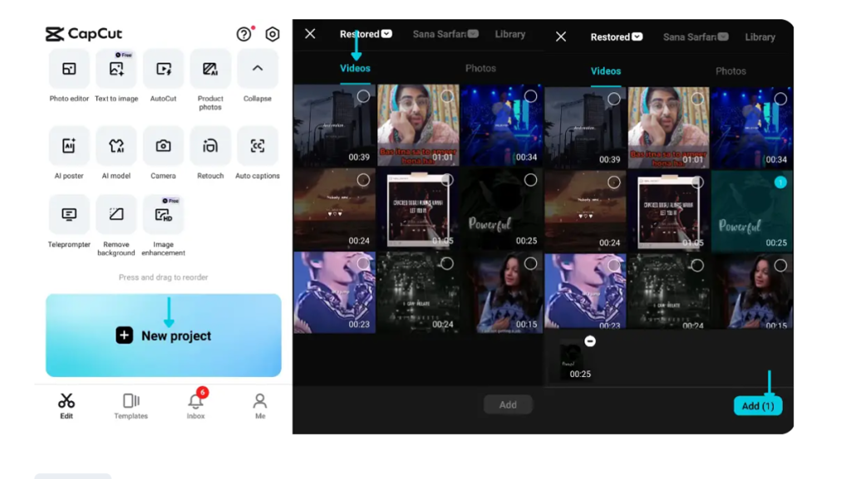This screenshot has width=851, height=479.
Task: Start a New project
Action: coord(164,335)
